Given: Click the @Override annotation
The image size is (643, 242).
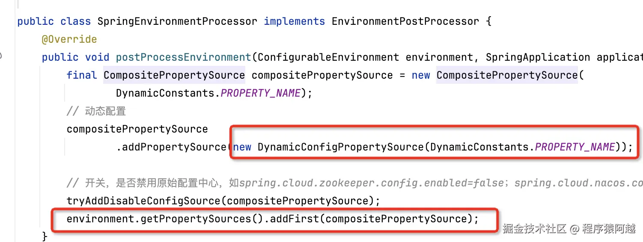Looking at the screenshot, I should coord(69,39).
